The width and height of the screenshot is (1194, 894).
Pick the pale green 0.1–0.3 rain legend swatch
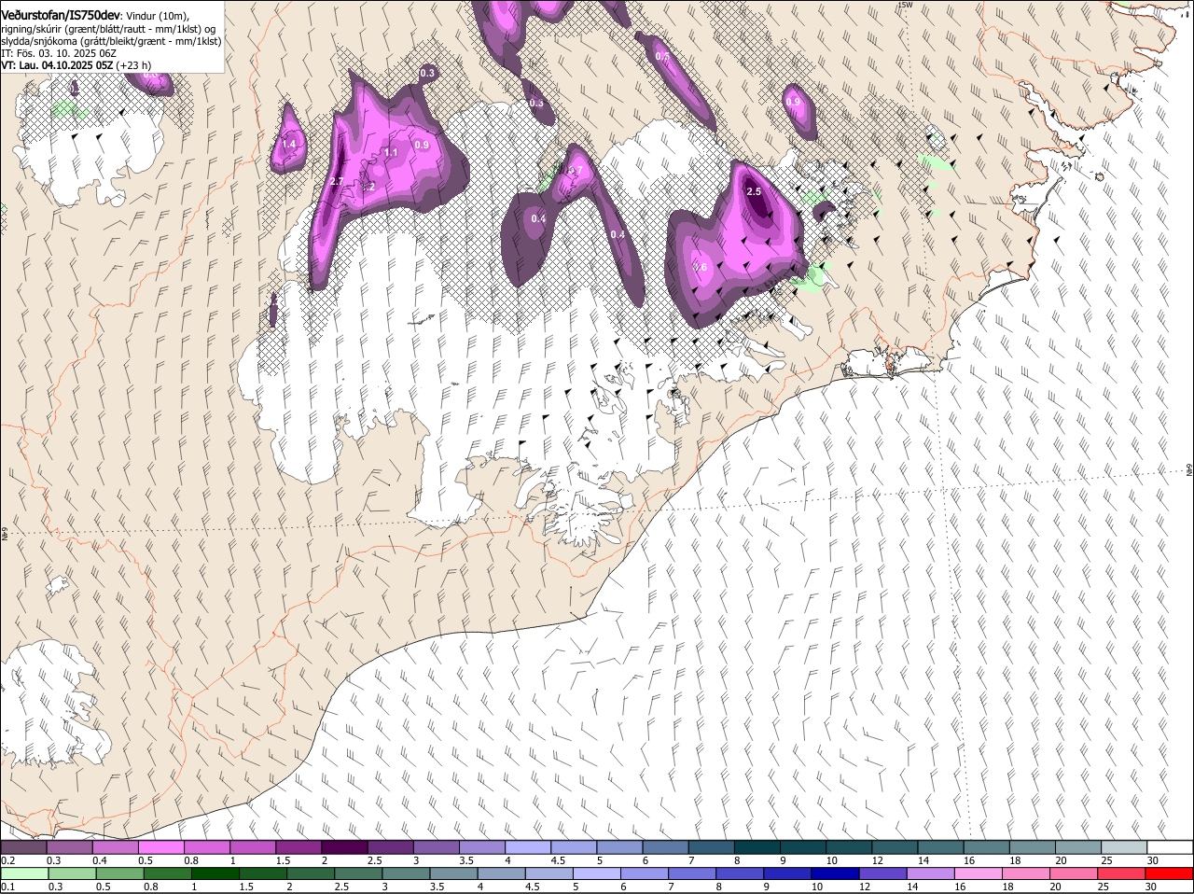(x=24, y=874)
